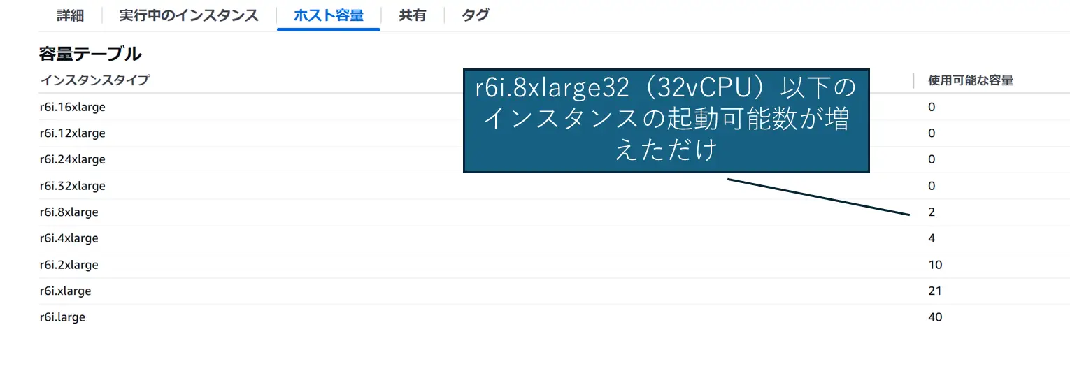This screenshot has height=378, width=1070.
Task: Click the インスタンスタイプ column header
Action: tap(94, 80)
